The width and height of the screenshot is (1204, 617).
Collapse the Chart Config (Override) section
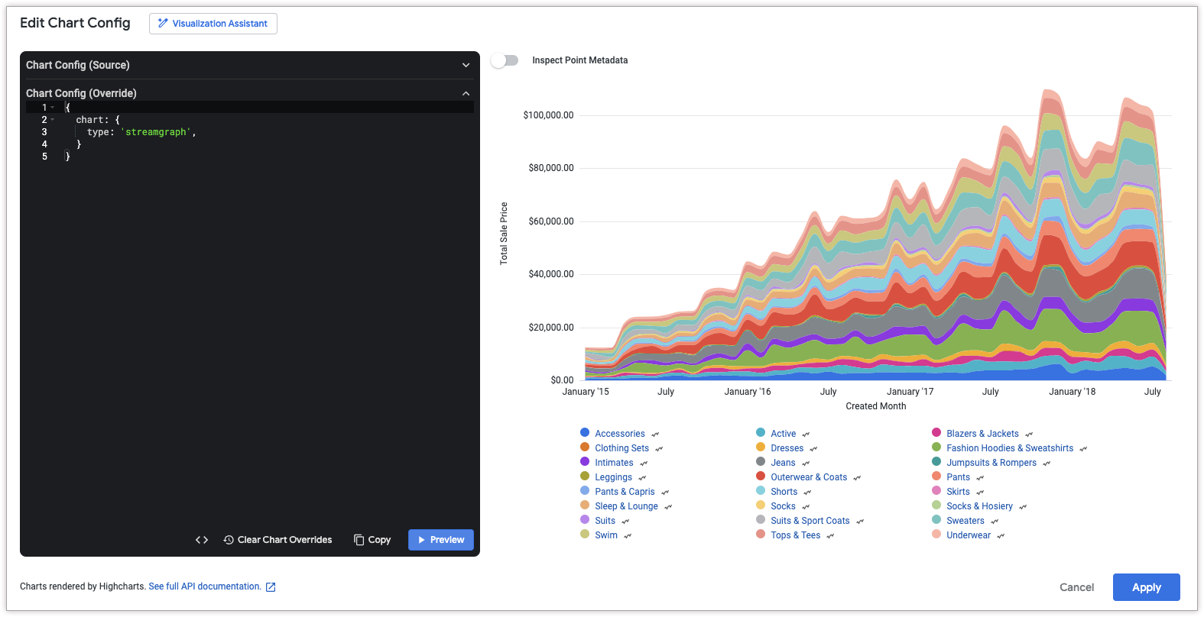pyautogui.click(x=466, y=93)
